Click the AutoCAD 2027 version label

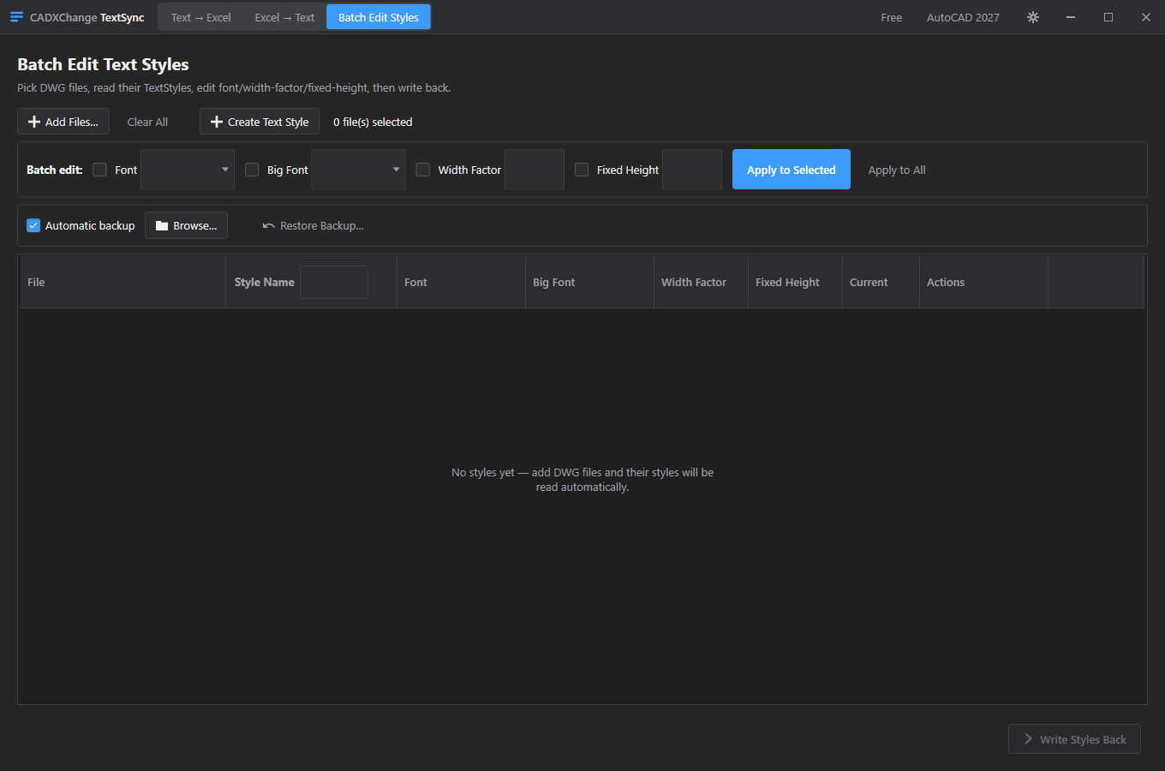(x=963, y=17)
